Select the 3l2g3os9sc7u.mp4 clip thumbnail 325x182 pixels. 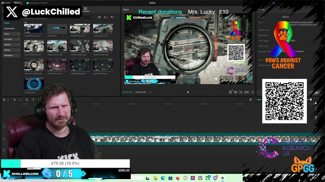point(57,46)
